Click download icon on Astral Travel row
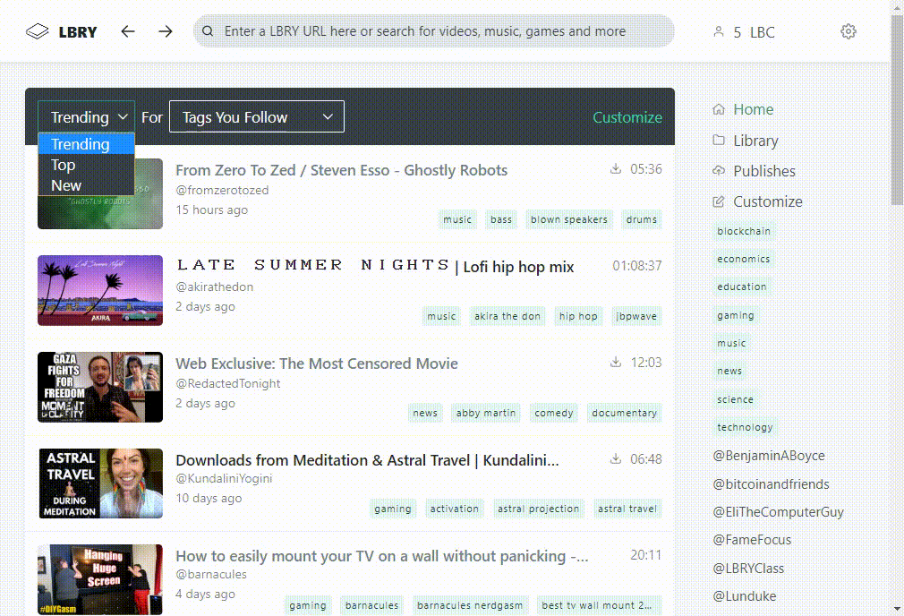Viewport: 904px width, 616px height. point(616,459)
